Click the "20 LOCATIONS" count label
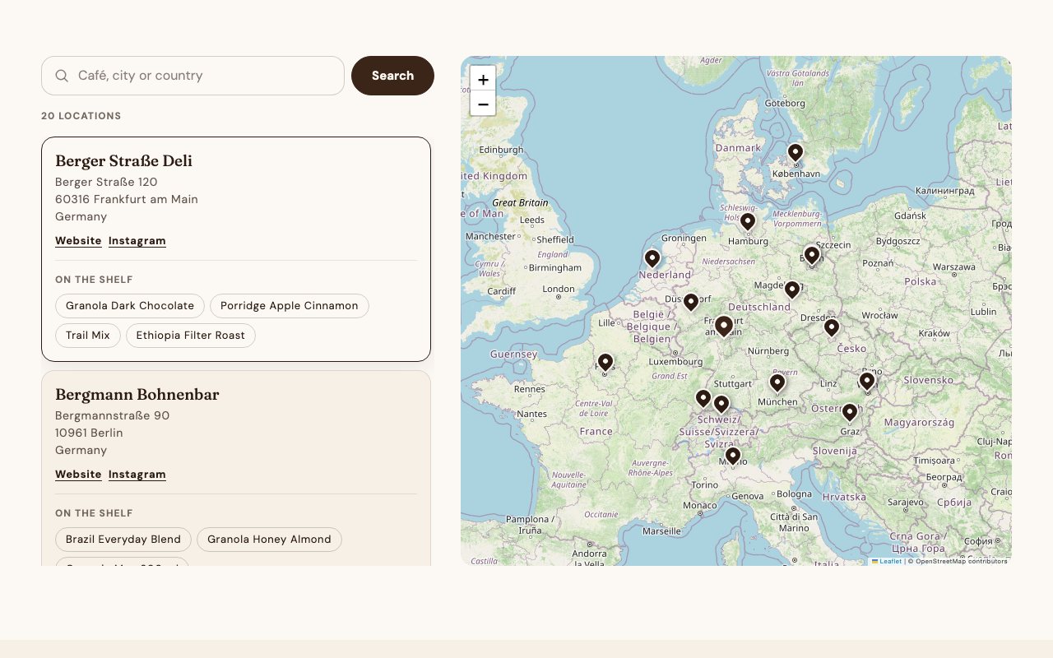The image size is (1053, 658). (x=81, y=116)
